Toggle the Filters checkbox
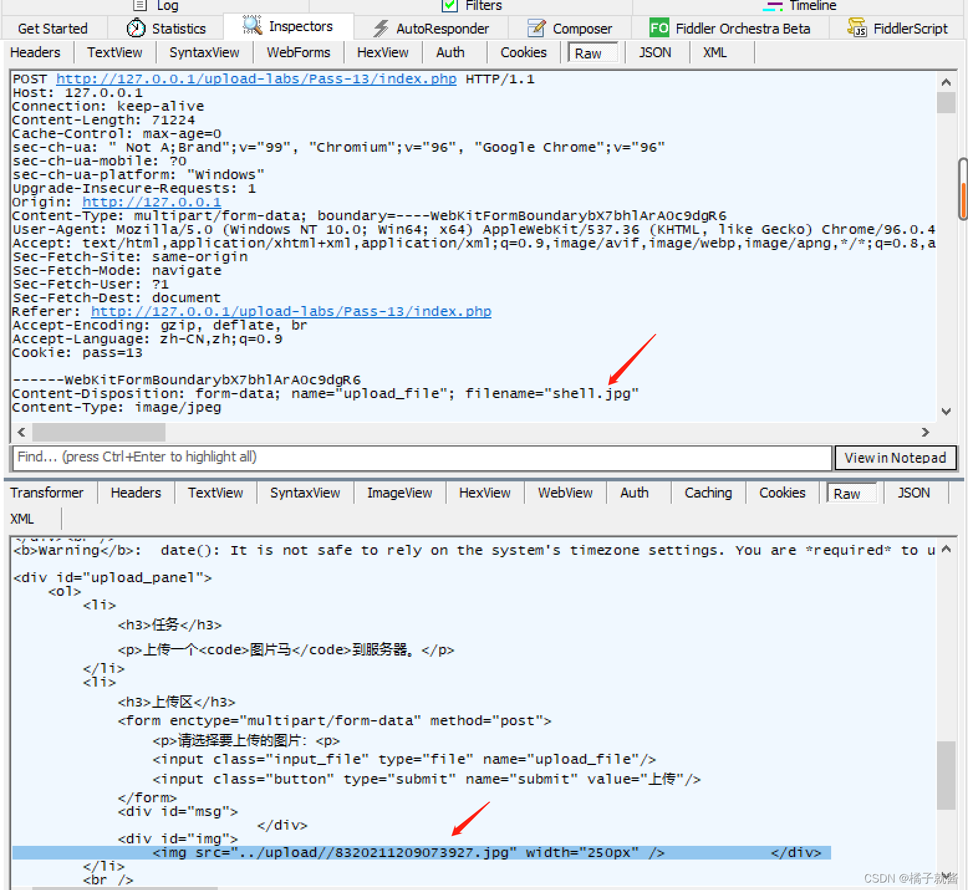 click(449, 6)
